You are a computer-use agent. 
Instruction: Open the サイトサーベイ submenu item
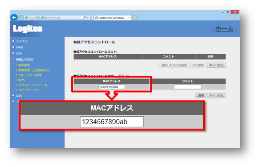[28, 90]
